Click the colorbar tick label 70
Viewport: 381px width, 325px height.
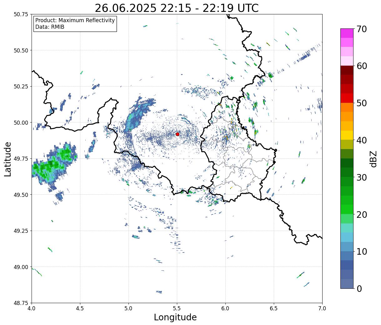point(361,29)
